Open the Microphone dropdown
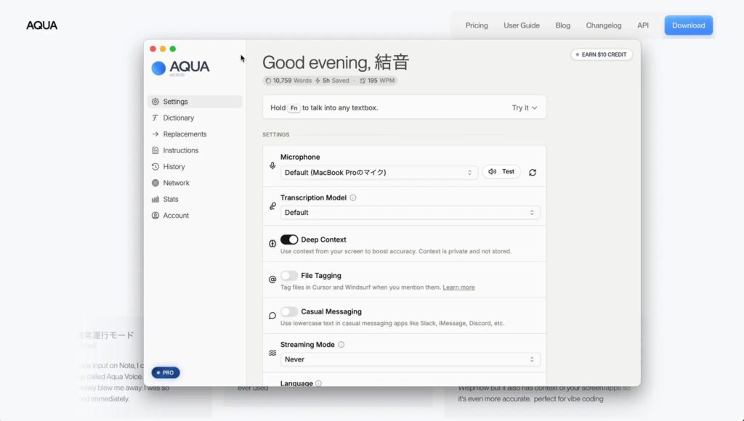This screenshot has width=744, height=421. tap(379, 172)
